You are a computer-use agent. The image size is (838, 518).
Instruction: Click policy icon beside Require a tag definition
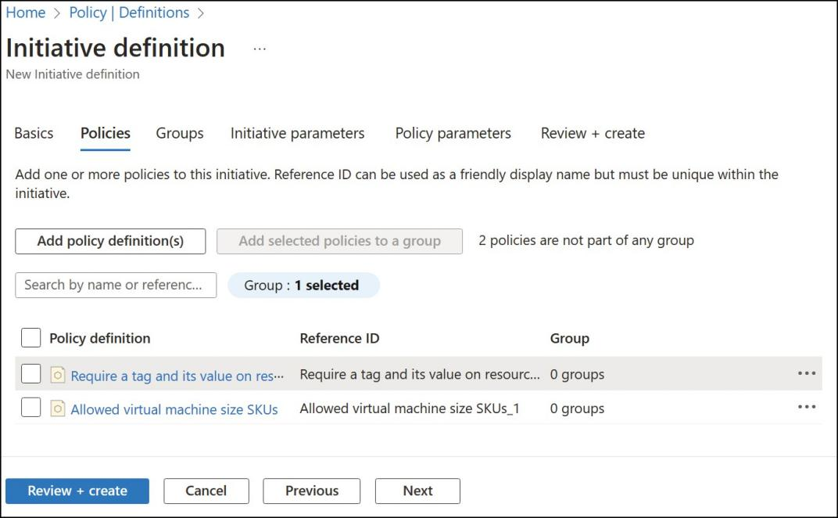click(x=58, y=375)
